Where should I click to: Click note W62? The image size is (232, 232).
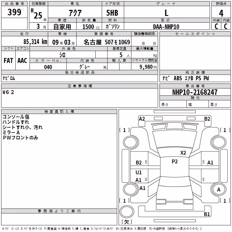pos(8,92)
